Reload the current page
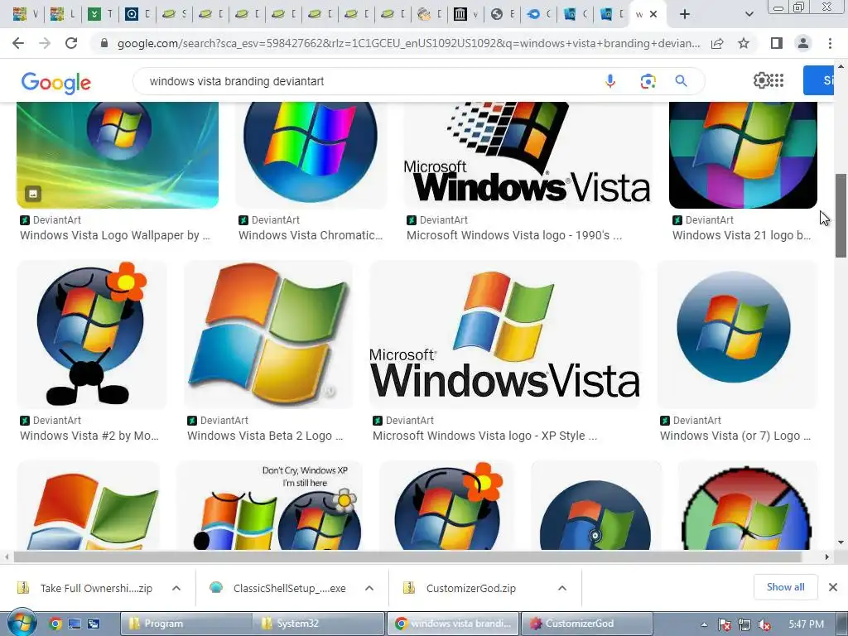Screen dimensions: 848x636 (71, 43)
